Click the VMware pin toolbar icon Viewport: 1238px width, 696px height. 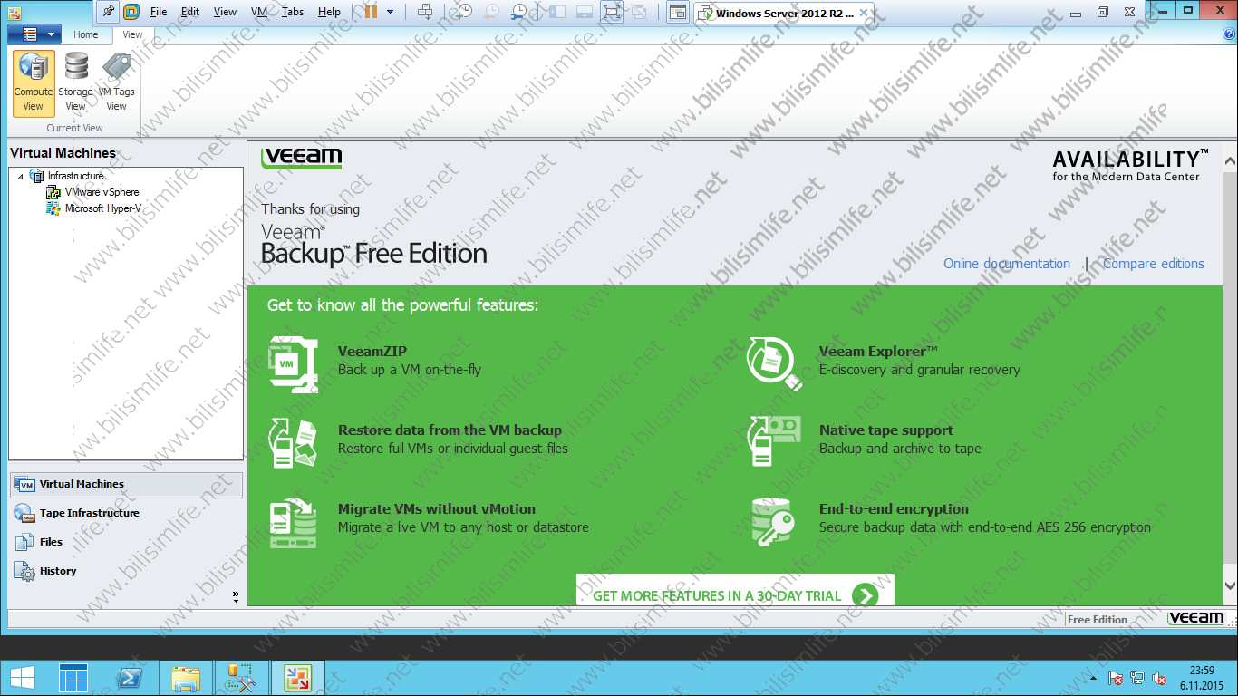click(x=110, y=12)
